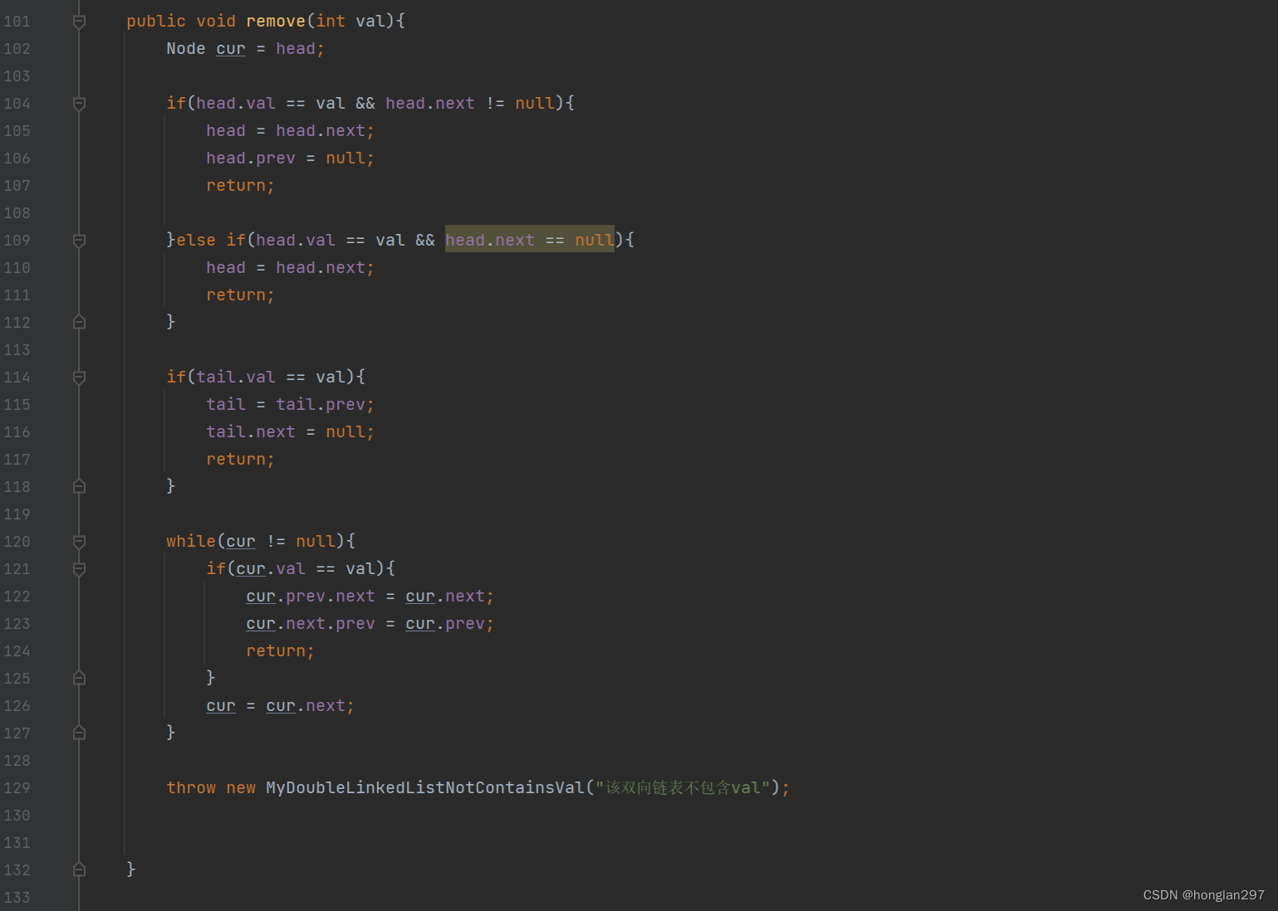The height and width of the screenshot is (911, 1278).
Task: Click 'tail.next' on line 116
Action: click(x=251, y=431)
